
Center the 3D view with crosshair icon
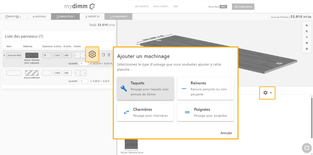pos(307,37)
